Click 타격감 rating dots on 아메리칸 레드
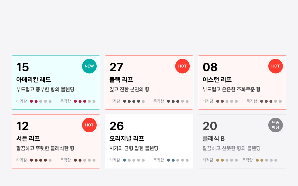Screen dimensions: 298x186 click(x=41, y=101)
